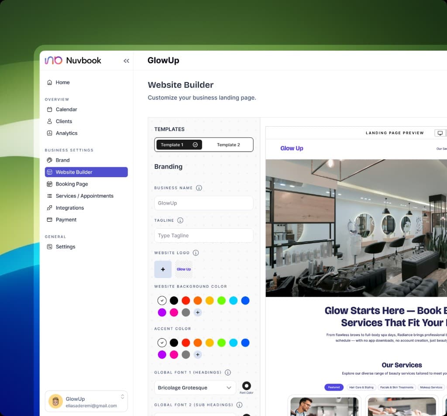The width and height of the screenshot is (447, 416).
Task: Open the Calendar page
Action: tap(86, 110)
